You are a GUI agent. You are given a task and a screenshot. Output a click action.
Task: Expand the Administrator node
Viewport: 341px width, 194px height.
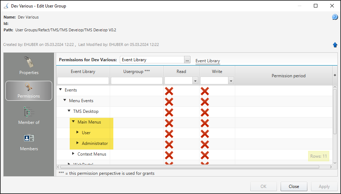(x=78, y=143)
